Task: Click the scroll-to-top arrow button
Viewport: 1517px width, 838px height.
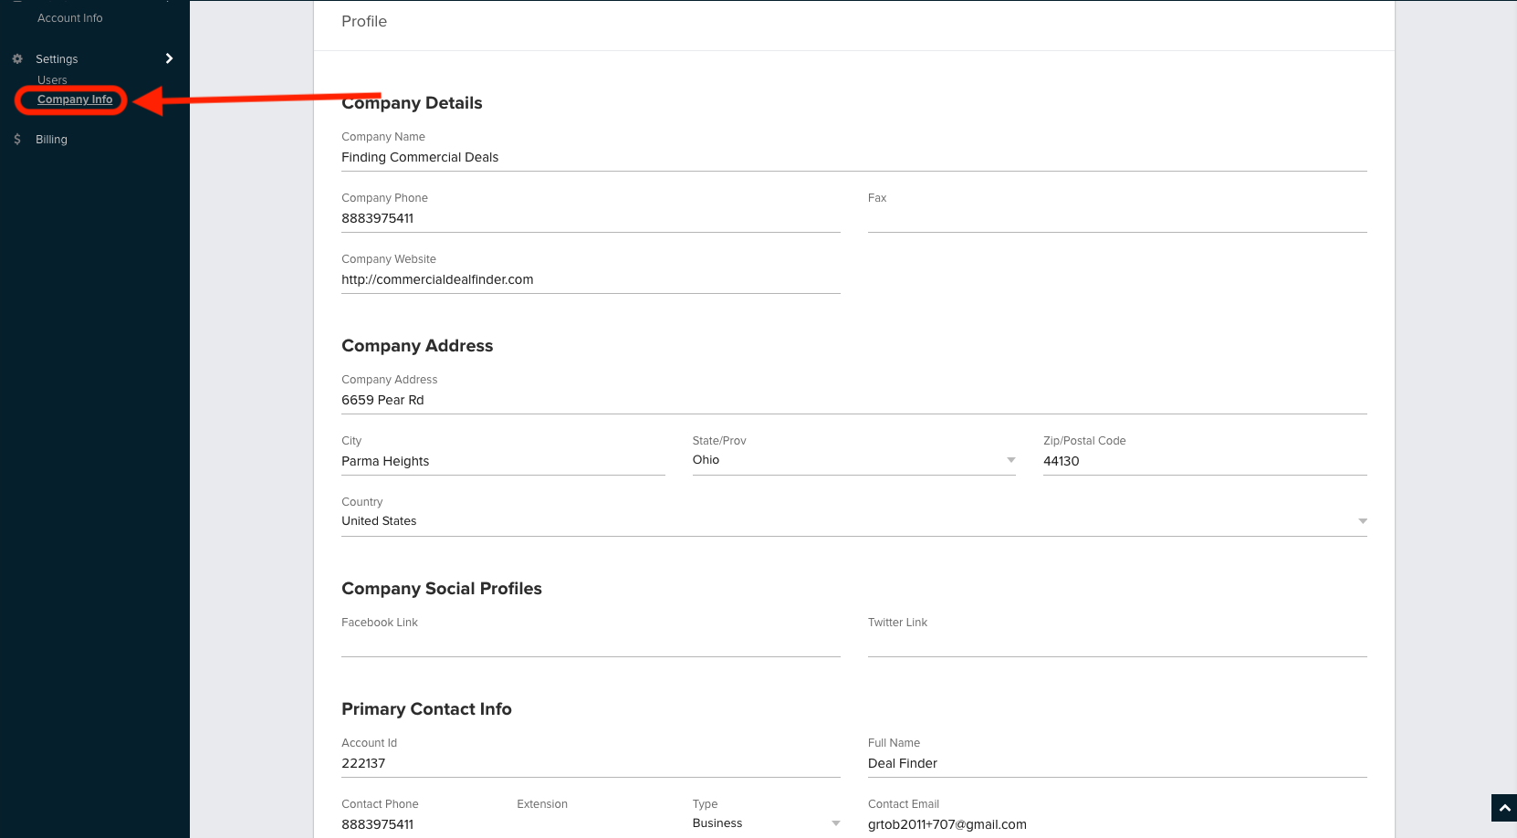Action: pyautogui.click(x=1503, y=808)
